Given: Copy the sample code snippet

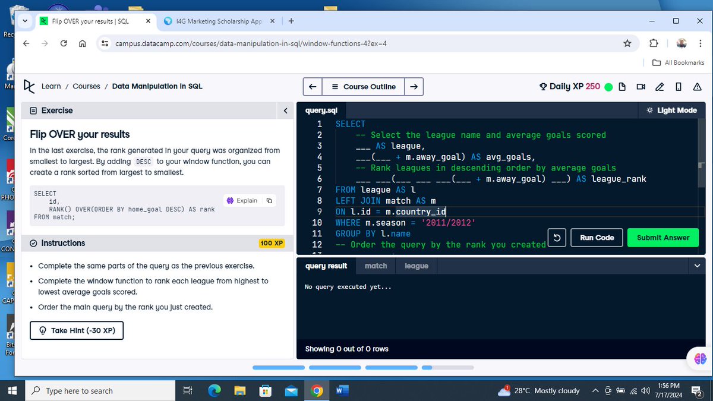Looking at the screenshot, I should (269, 201).
